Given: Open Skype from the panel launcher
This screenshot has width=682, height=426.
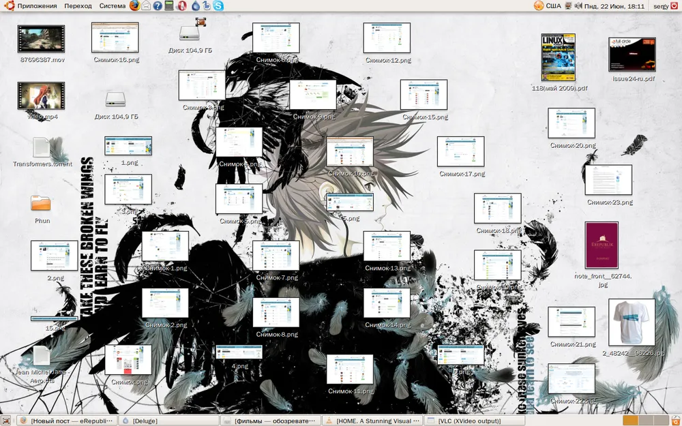Looking at the screenshot, I should click(x=218, y=6).
